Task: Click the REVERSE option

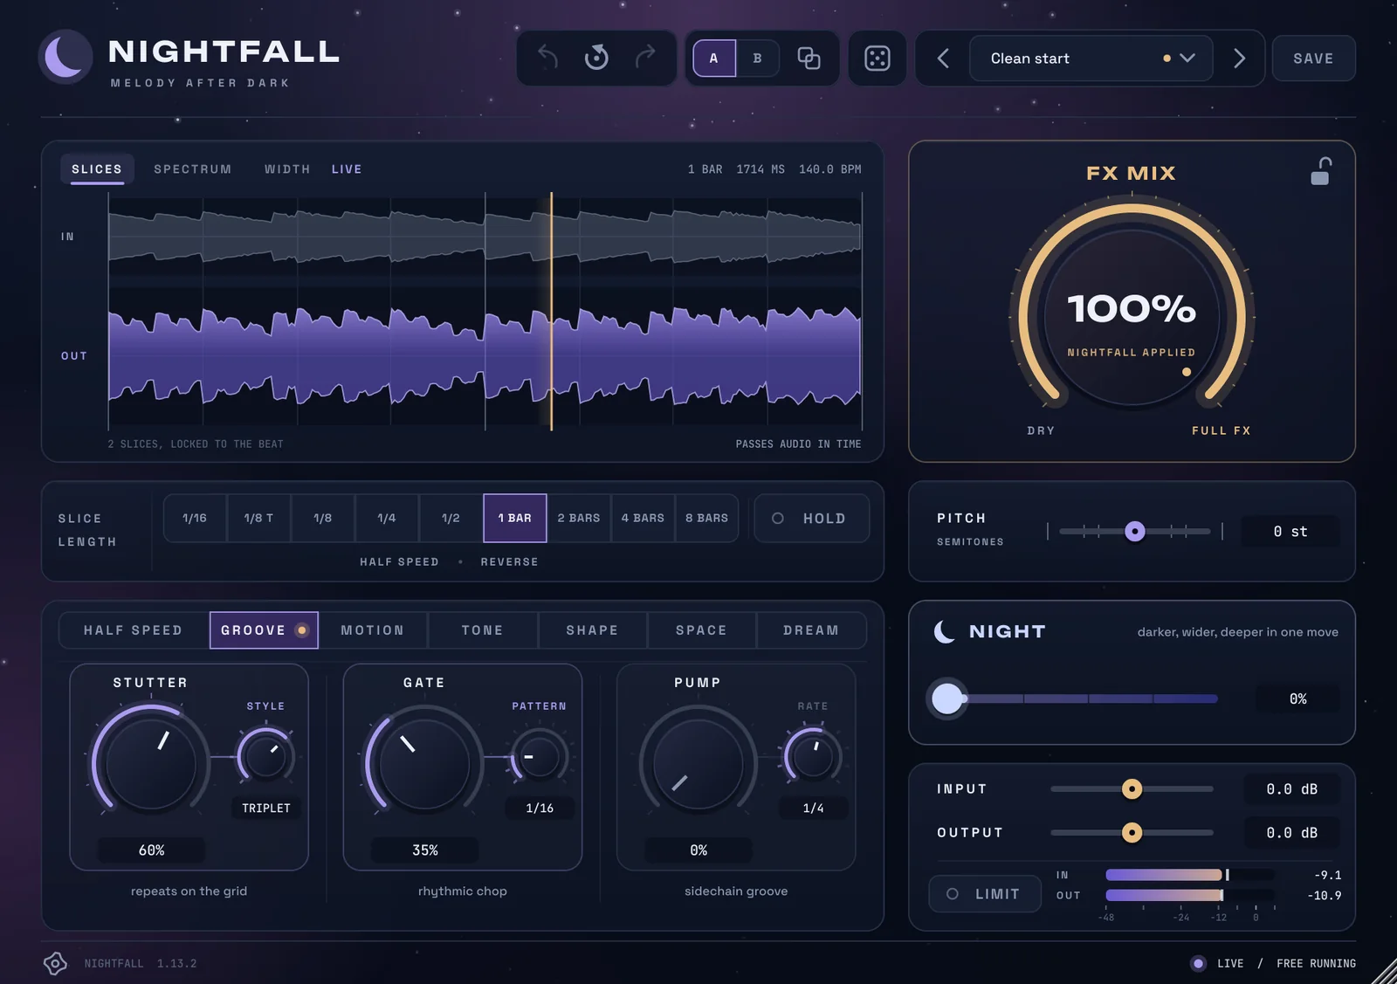Action: (x=509, y=562)
